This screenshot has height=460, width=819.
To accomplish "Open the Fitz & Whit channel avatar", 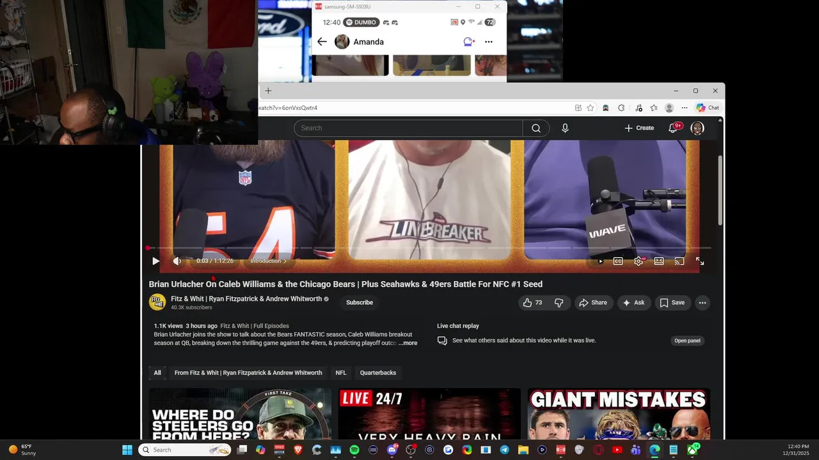I will 157,302.
